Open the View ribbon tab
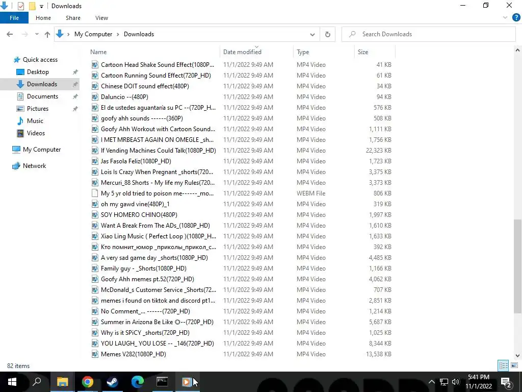 click(x=101, y=18)
